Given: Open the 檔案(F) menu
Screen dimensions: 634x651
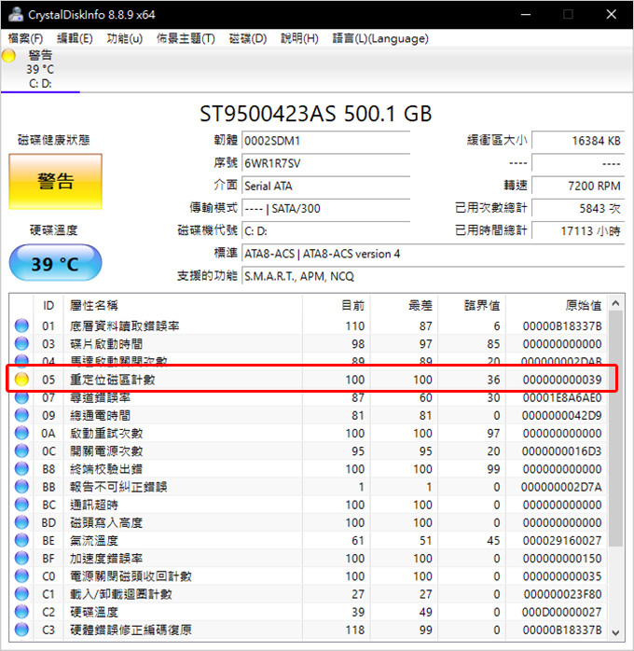Looking at the screenshot, I should pyautogui.click(x=26, y=38).
